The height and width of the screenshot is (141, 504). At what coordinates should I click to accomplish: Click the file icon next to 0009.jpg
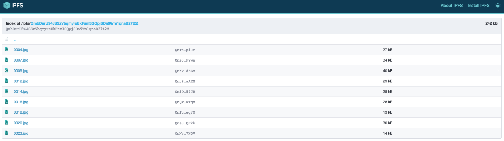pyautogui.click(x=7, y=70)
